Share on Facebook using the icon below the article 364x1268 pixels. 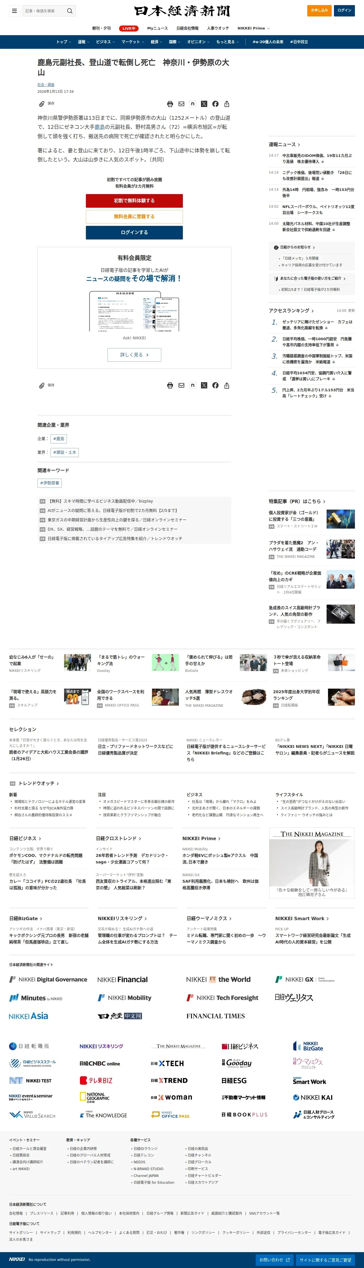coord(215,385)
